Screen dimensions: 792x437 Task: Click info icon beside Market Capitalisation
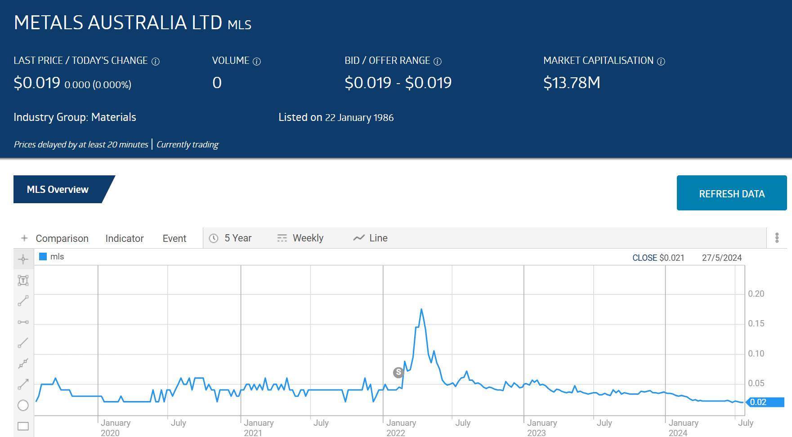click(x=661, y=61)
